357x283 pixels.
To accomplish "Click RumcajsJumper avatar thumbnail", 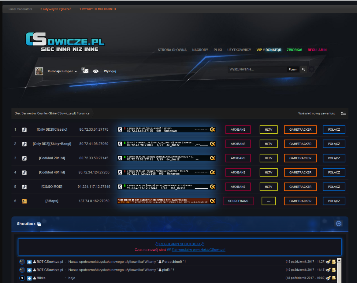I will click(x=39, y=71).
